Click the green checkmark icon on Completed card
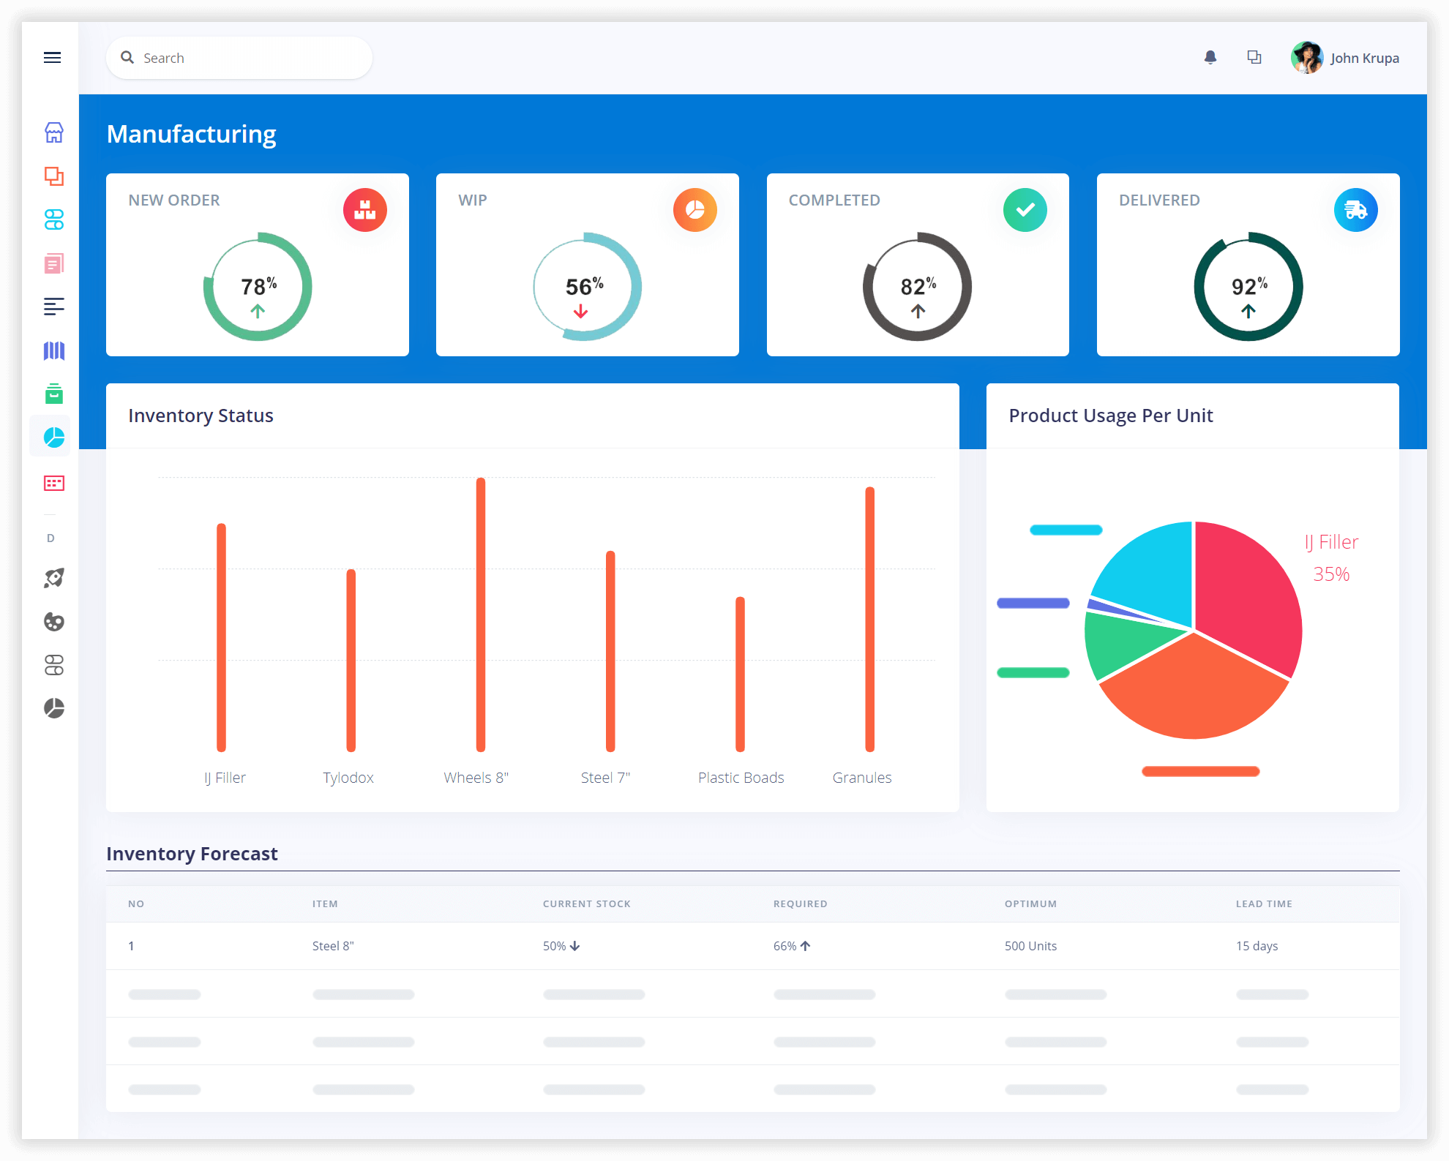Screen dimensions: 1449x1161 [x=1025, y=210]
